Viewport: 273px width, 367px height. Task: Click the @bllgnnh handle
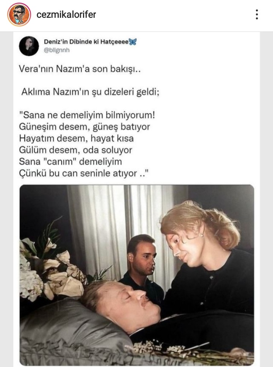click(x=57, y=50)
